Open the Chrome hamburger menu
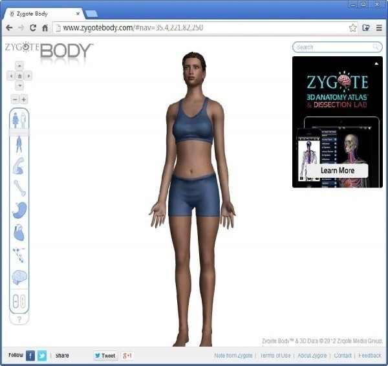 pyautogui.click(x=379, y=28)
